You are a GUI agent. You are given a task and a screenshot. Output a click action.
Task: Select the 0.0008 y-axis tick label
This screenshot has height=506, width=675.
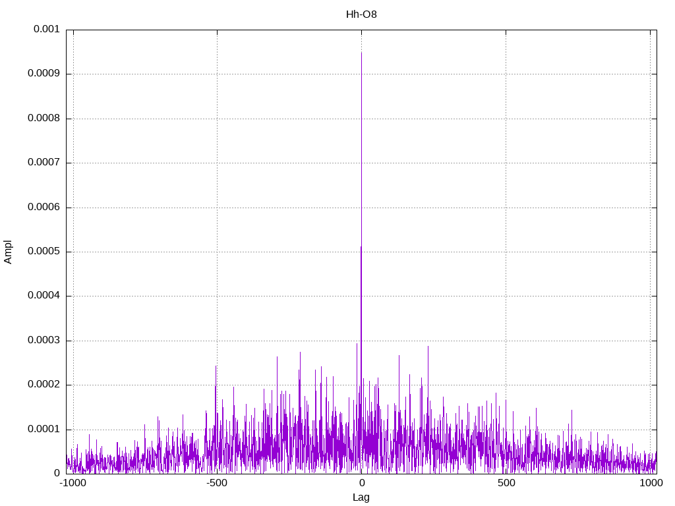tap(44, 119)
